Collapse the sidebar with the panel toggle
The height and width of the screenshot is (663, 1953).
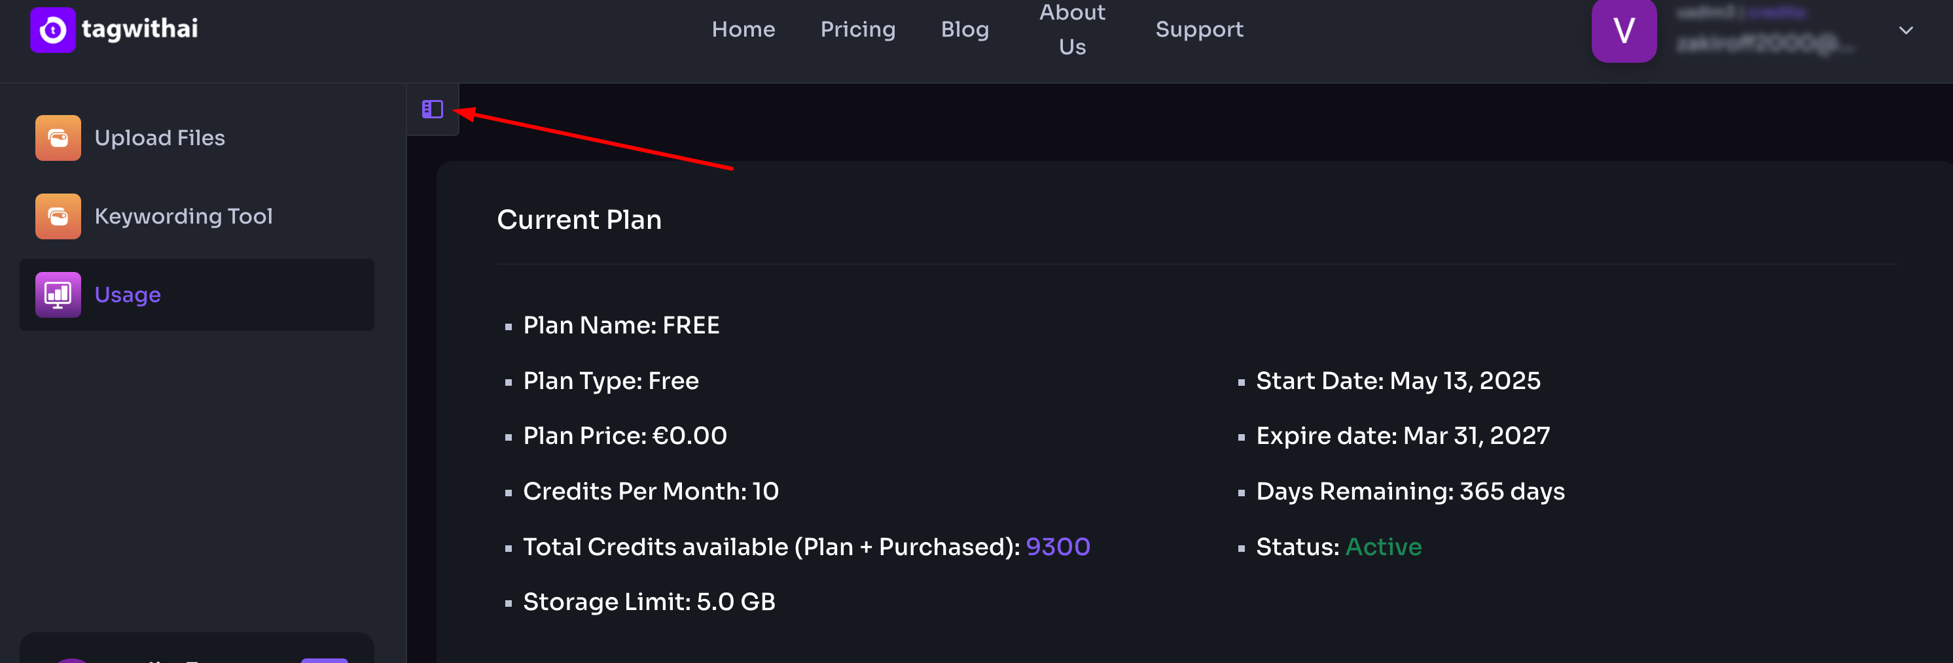[x=432, y=110]
